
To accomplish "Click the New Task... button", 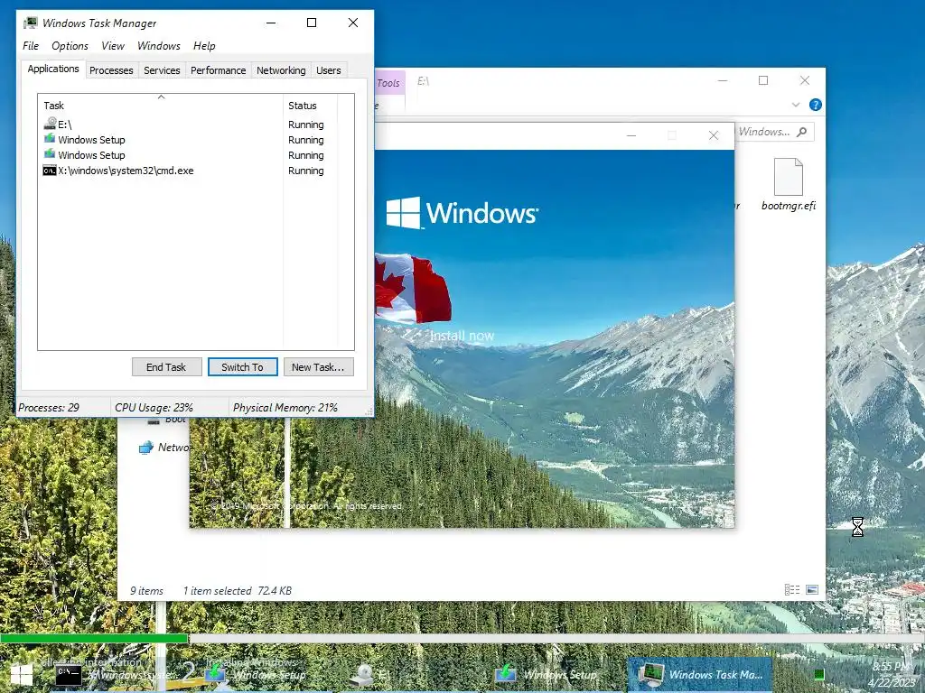I will pos(318,367).
